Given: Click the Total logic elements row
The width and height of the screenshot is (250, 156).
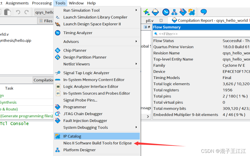Looking at the screenshot, I should coord(201,84).
